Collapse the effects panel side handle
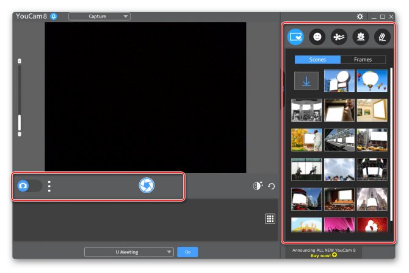The image size is (409, 273). pos(284,90)
